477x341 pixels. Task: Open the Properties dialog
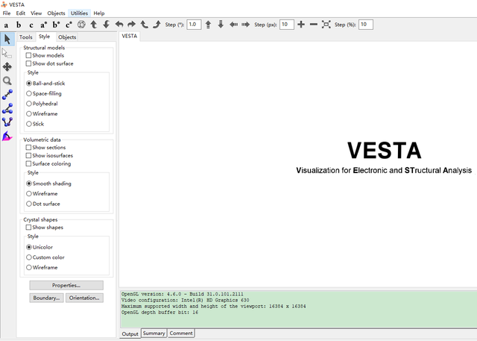pos(66,285)
